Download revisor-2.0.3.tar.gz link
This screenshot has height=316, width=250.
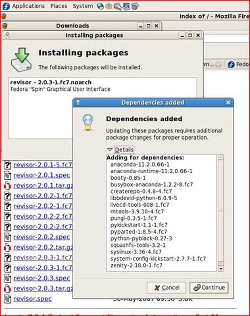click(x=43, y=289)
